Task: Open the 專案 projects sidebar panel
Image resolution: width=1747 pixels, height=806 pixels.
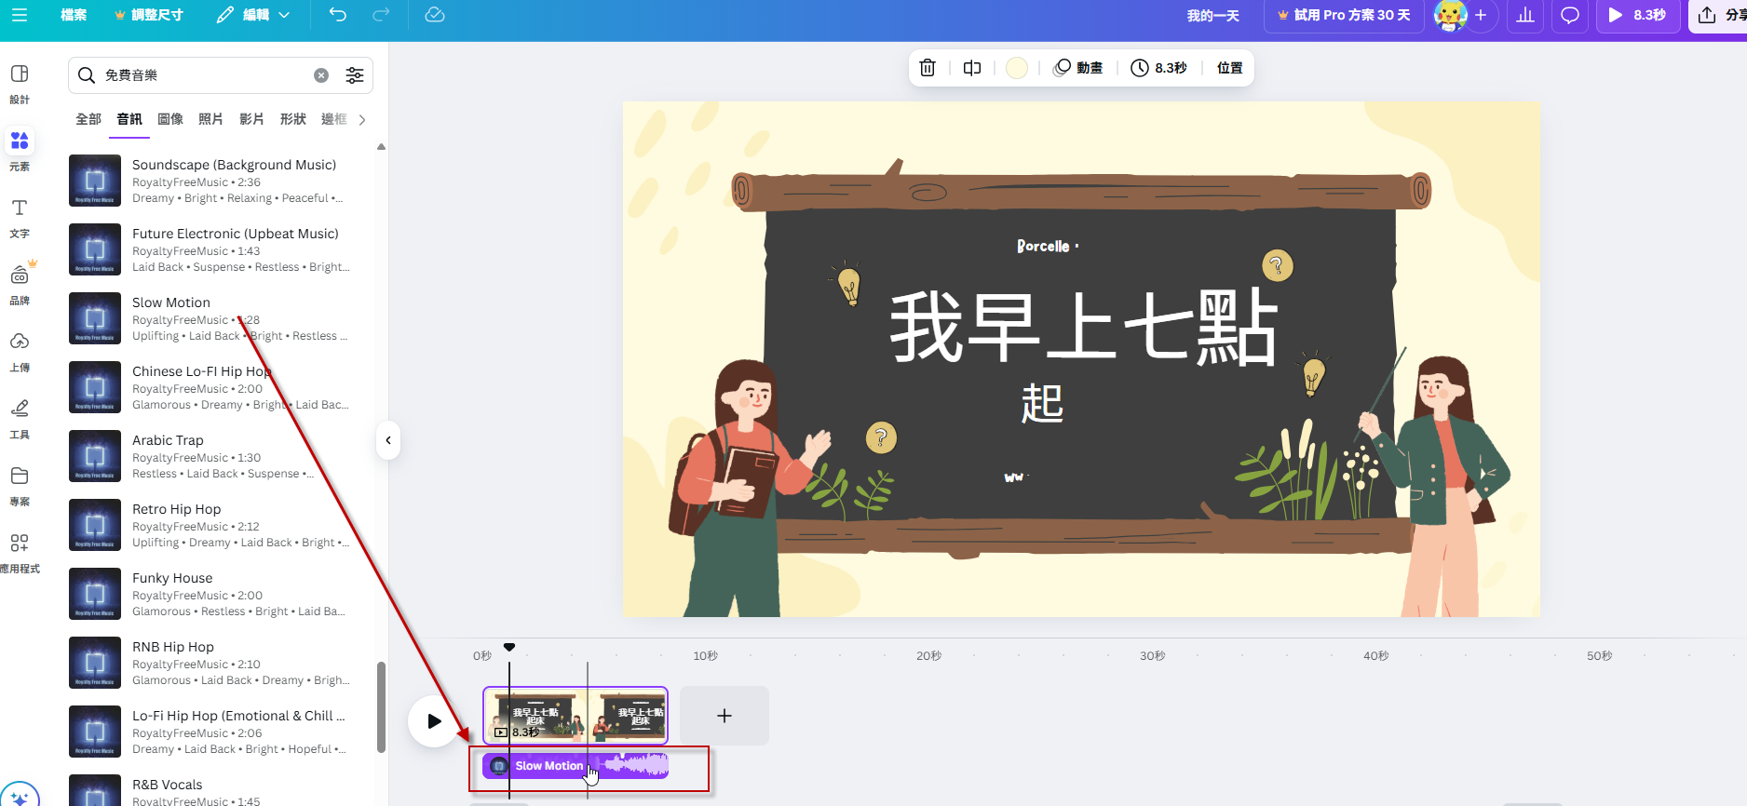Action: coord(20,486)
